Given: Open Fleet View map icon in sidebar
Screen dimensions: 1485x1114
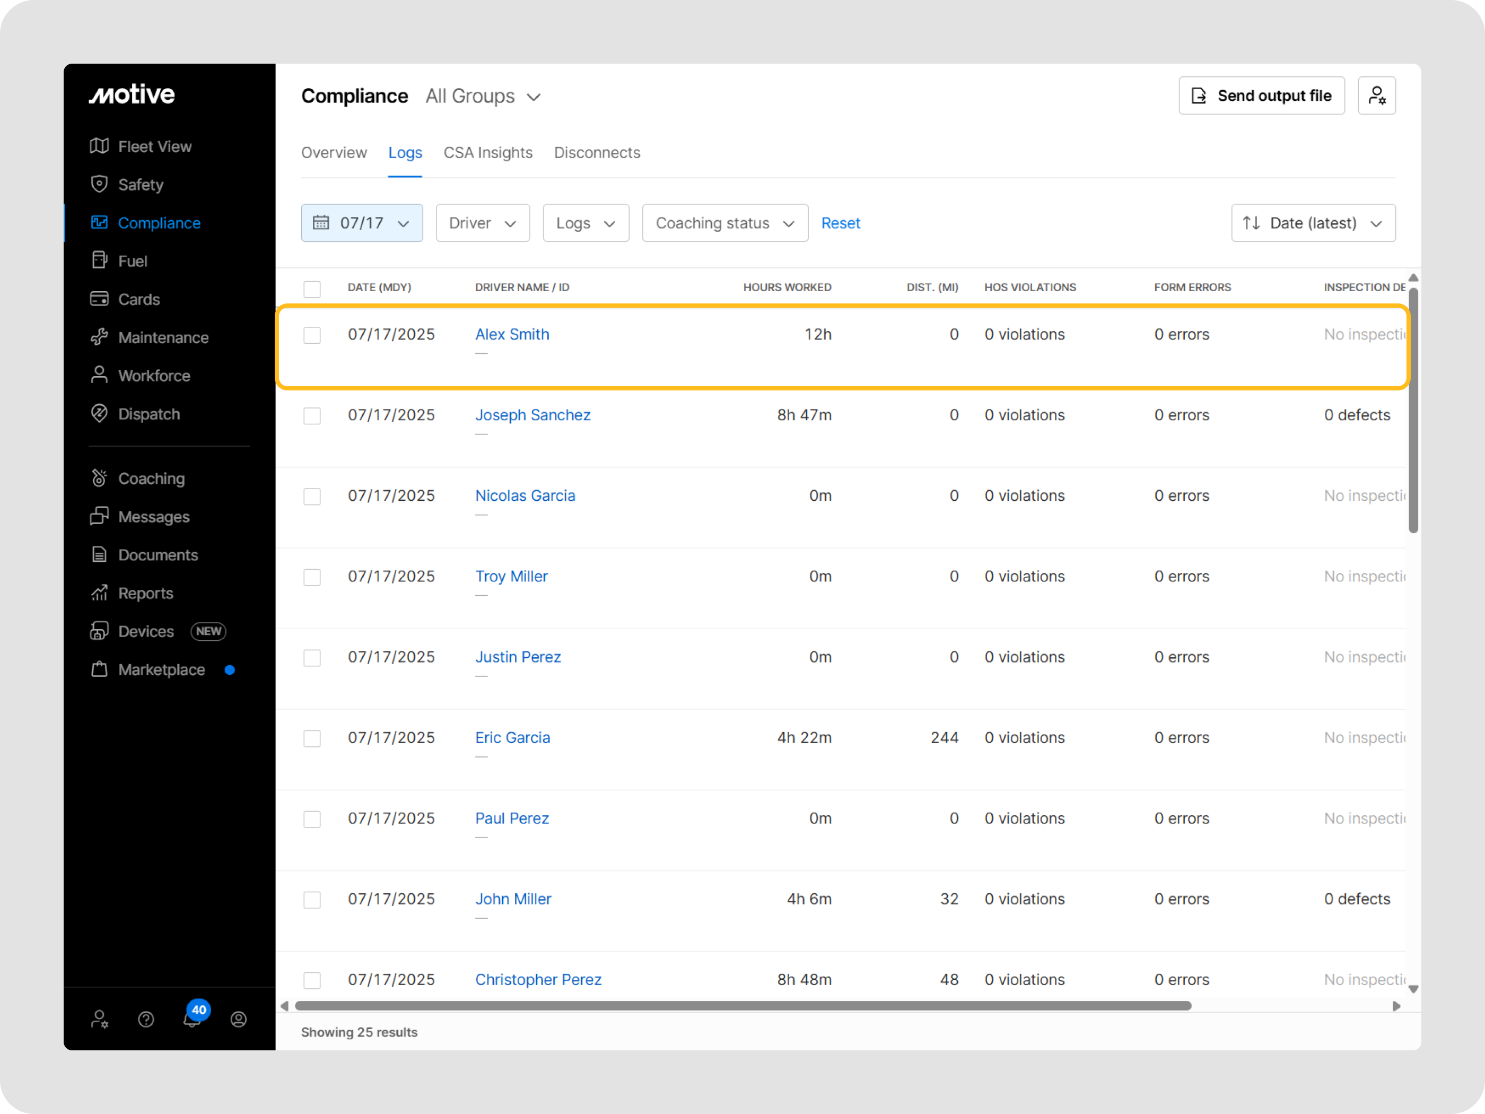Looking at the screenshot, I should click(x=99, y=146).
